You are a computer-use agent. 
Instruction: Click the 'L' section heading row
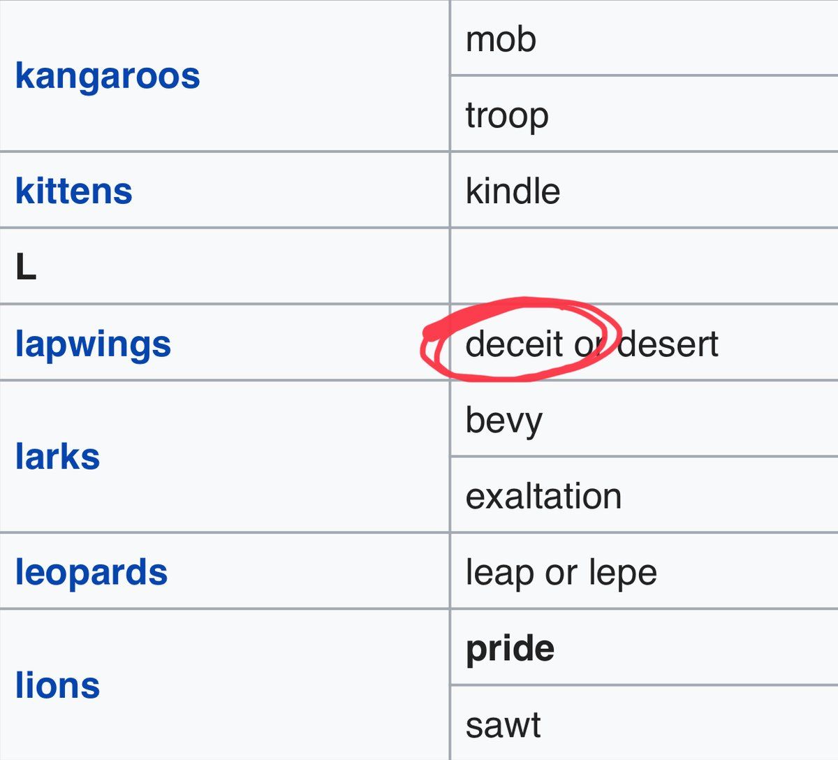pyautogui.click(x=26, y=267)
